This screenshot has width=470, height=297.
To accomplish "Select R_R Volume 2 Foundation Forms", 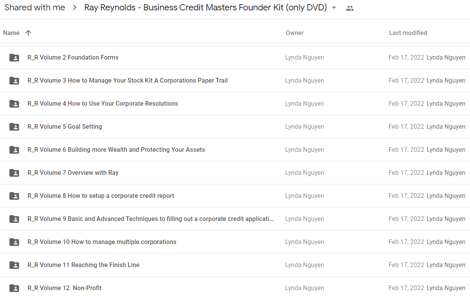I will coord(73,58).
